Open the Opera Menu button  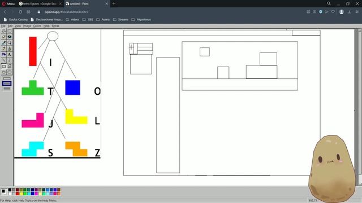(x=8, y=4)
